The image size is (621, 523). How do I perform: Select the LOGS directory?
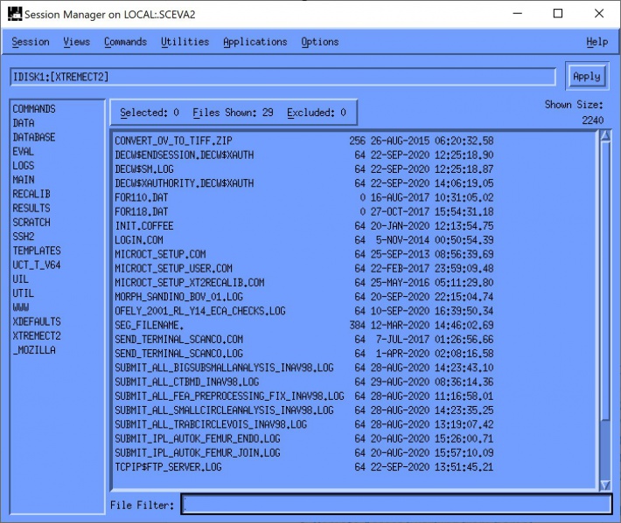[24, 166]
